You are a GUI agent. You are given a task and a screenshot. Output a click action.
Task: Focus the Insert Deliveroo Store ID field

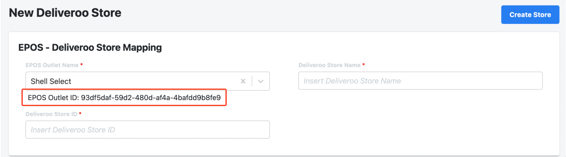click(147, 130)
